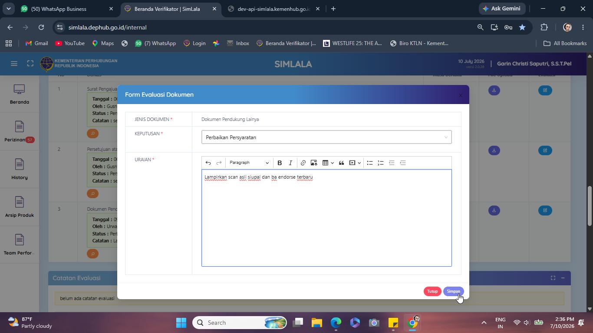The height and width of the screenshot is (333, 593).
Task: Launch Microsoft Edge from the taskbar
Action: click(336, 323)
